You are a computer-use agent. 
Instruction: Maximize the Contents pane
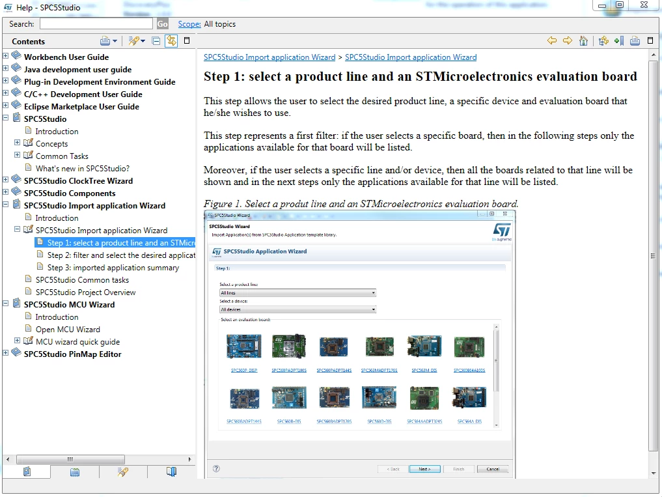click(187, 40)
